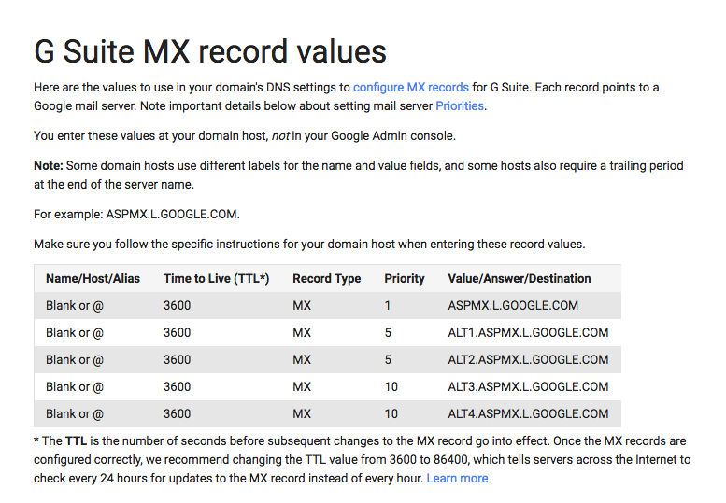Click TTL '3600' in the ALT2 row
The image size is (726, 503).
pyautogui.click(x=177, y=359)
